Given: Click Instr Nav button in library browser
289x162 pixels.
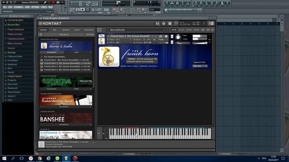Looking at the screenshot, I should click(x=90, y=35).
